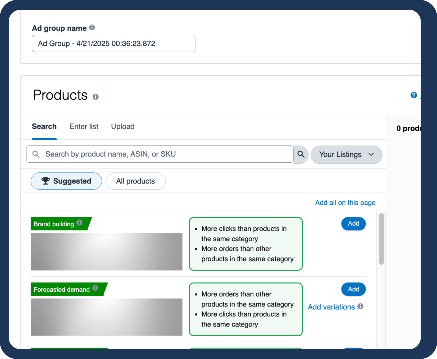Open the blue help question mark icon
The image size is (437, 359).
[x=414, y=95]
